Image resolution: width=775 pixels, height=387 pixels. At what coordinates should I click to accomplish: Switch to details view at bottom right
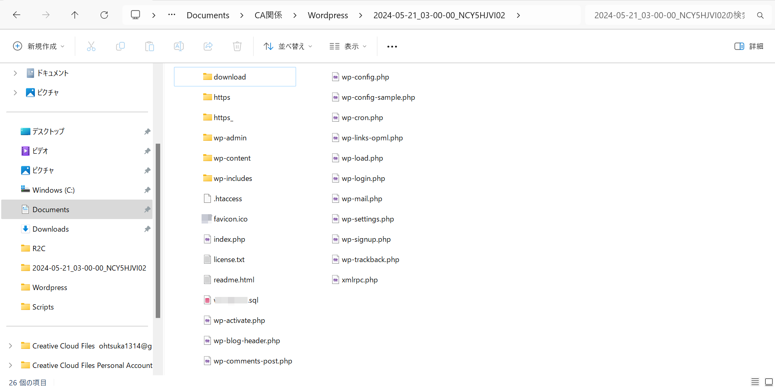pos(755,382)
